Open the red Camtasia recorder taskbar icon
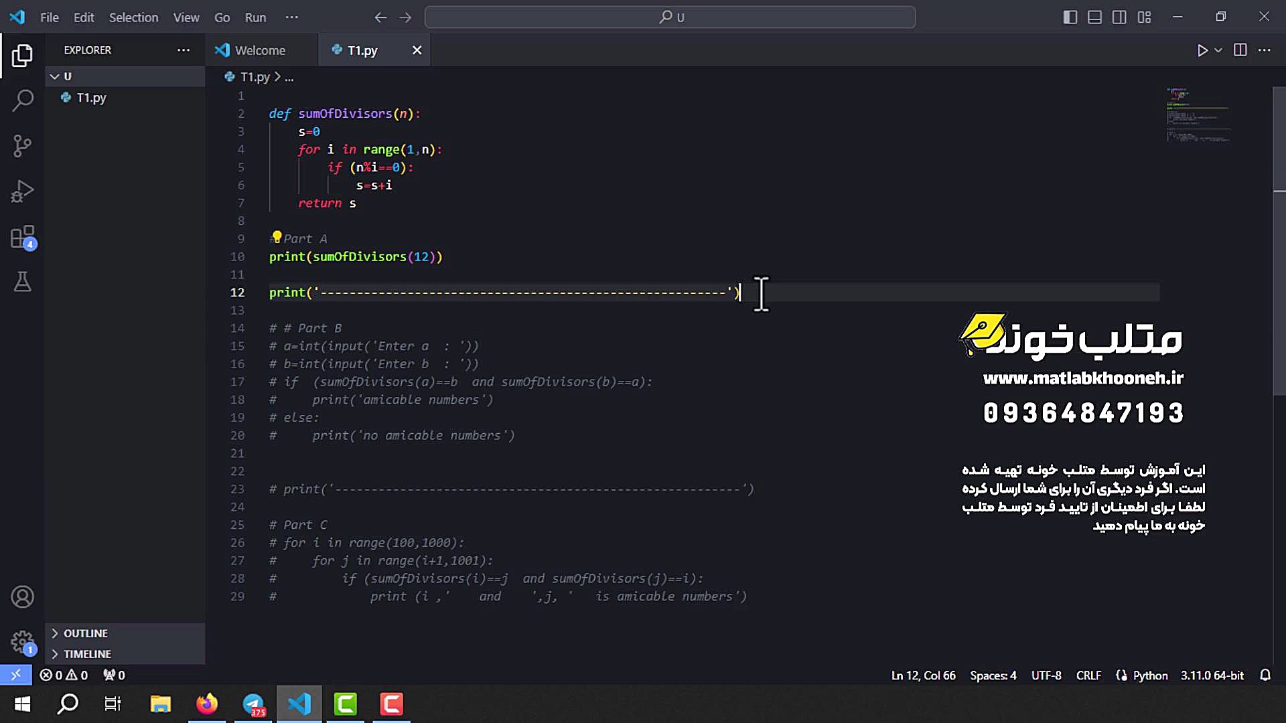 pos(392,704)
